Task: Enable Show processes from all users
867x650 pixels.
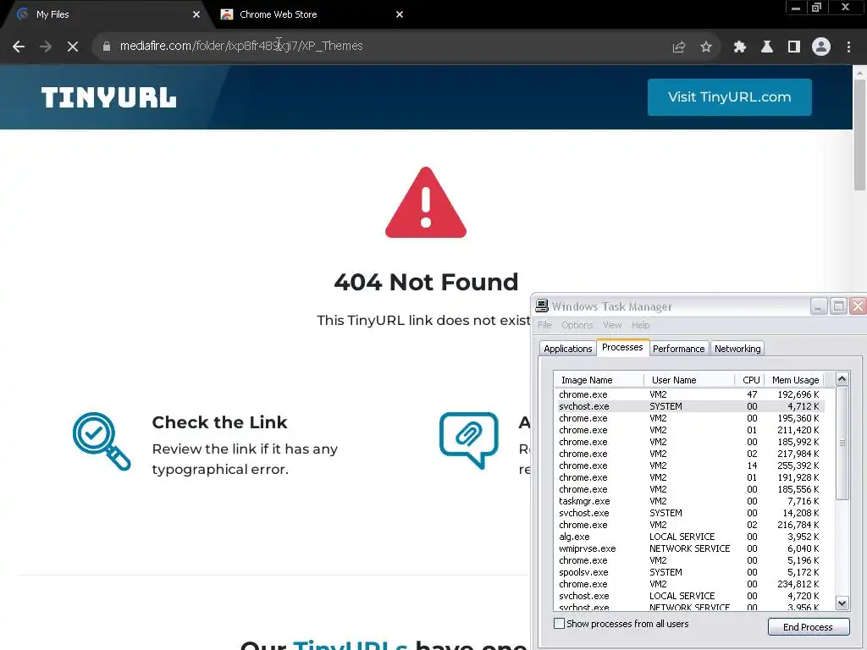Action: [559, 624]
